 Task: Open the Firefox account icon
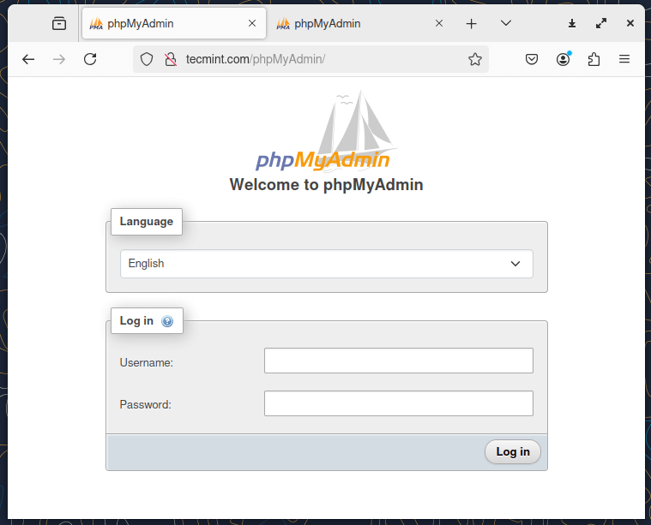(x=563, y=59)
